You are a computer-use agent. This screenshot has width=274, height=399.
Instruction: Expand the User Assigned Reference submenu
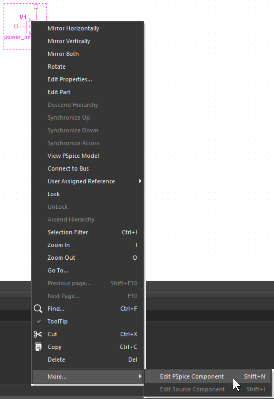coord(140,181)
